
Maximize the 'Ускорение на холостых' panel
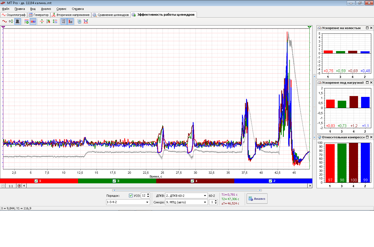[x=367, y=28]
